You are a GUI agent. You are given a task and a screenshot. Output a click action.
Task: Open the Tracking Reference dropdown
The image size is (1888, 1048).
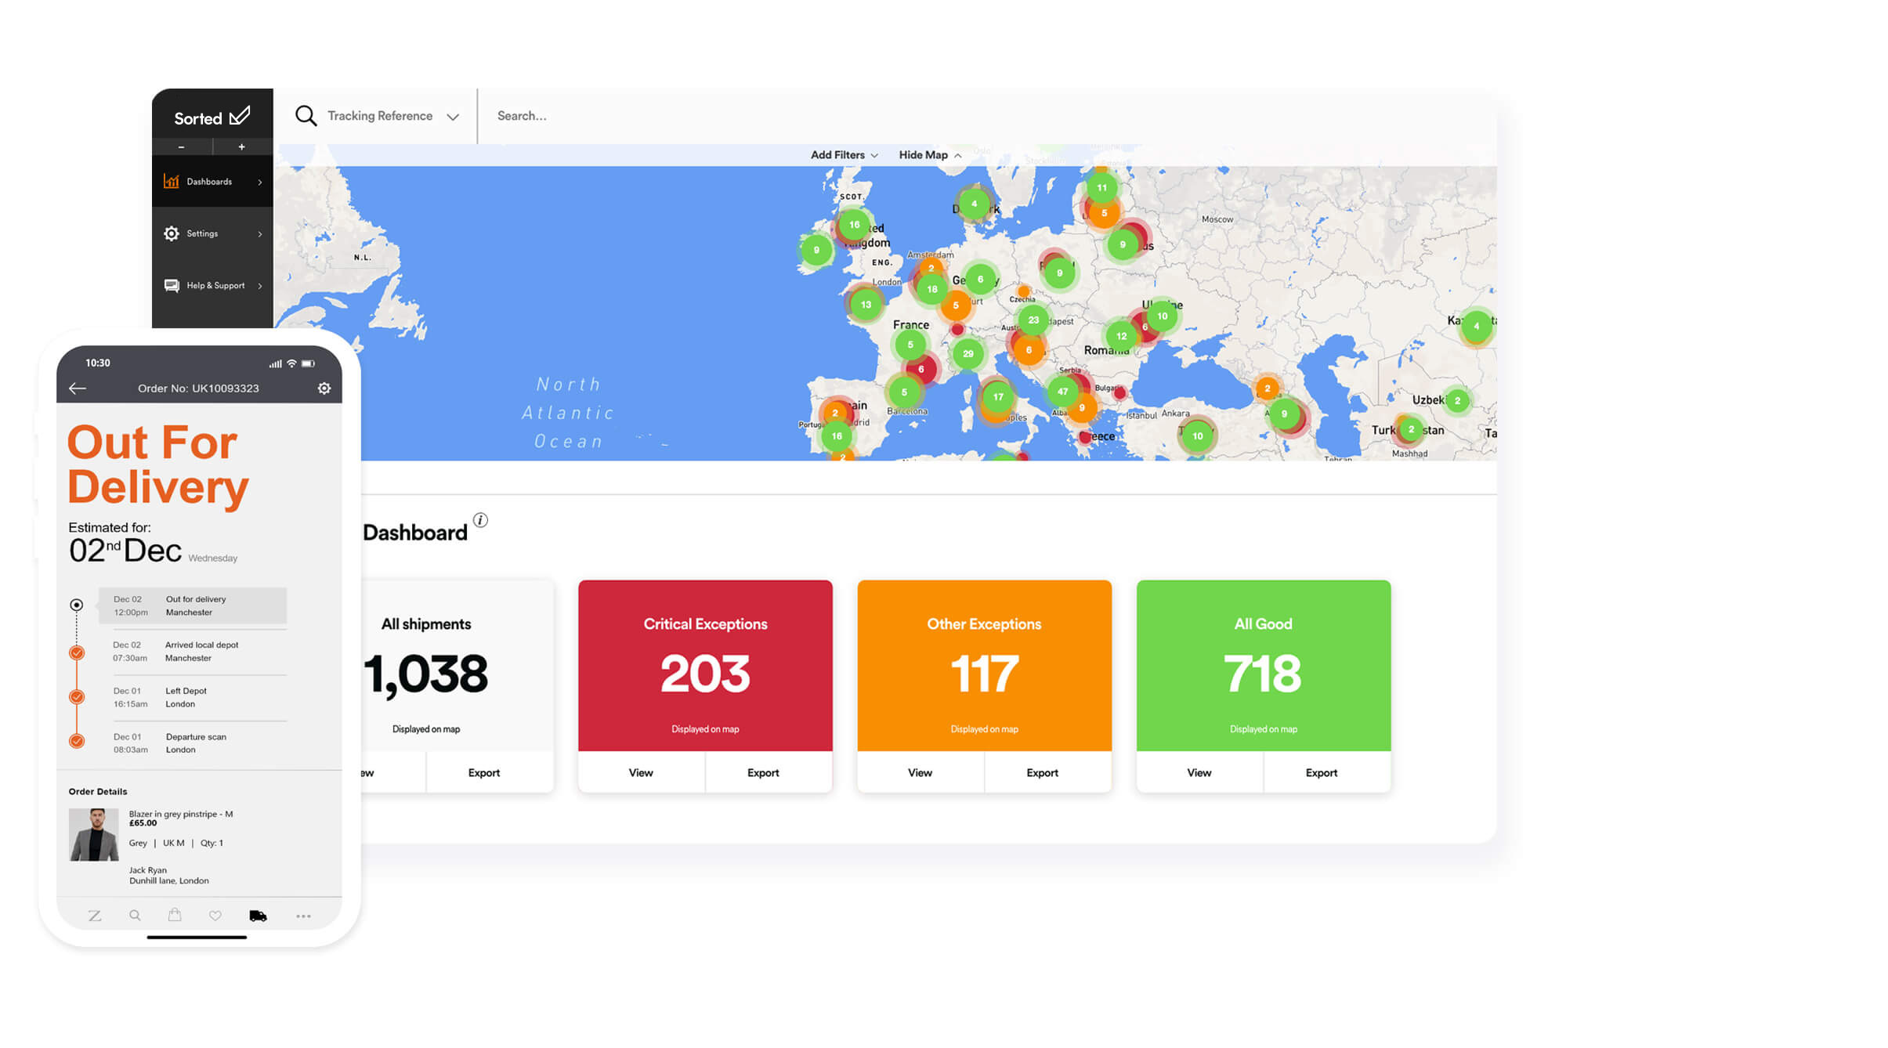tap(392, 116)
